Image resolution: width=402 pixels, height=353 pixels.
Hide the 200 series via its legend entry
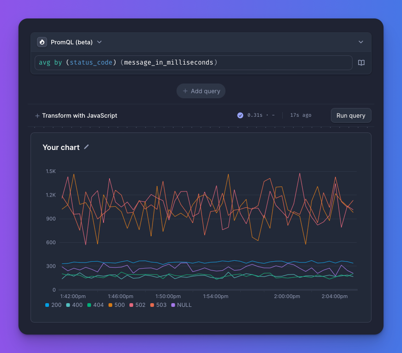(52, 305)
